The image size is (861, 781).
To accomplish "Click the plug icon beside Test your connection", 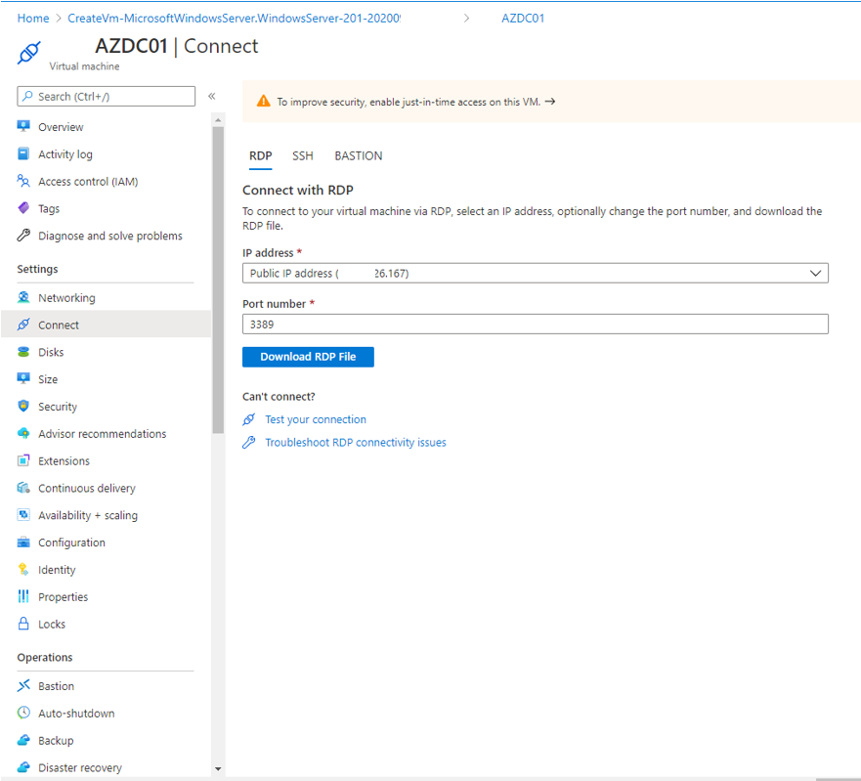I will tap(249, 419).
